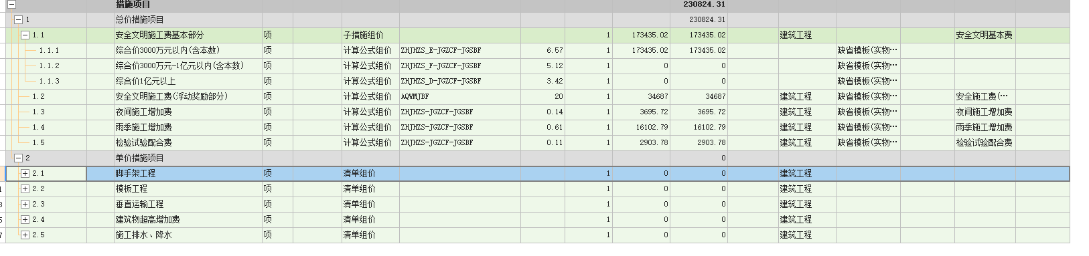Expand node 2.1 脚手架工程
This screenshot has width=1089, height=256.
coord(25,174)
